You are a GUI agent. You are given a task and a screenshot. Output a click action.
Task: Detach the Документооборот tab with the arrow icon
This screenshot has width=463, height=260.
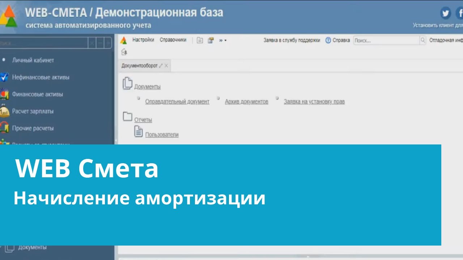(x=161, y=66)
